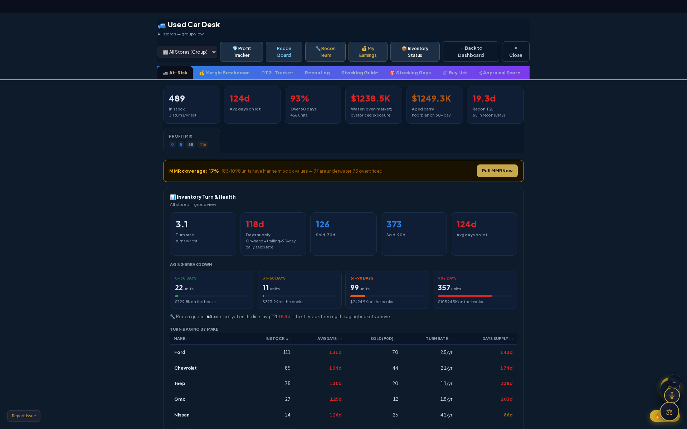Click Report Issue button
687x429 pixels.
24,416
